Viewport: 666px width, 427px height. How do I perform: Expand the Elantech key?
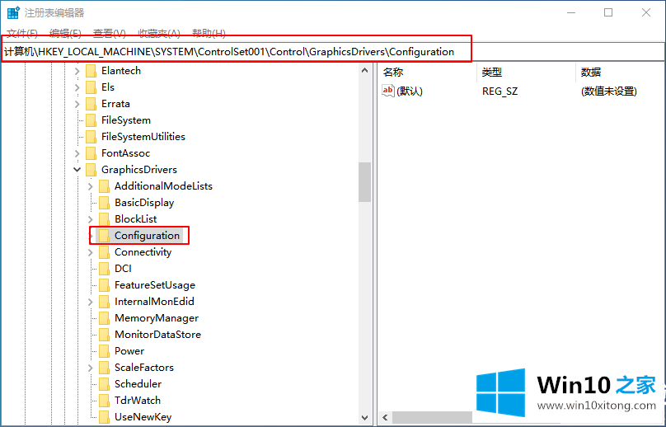point(77,71)
